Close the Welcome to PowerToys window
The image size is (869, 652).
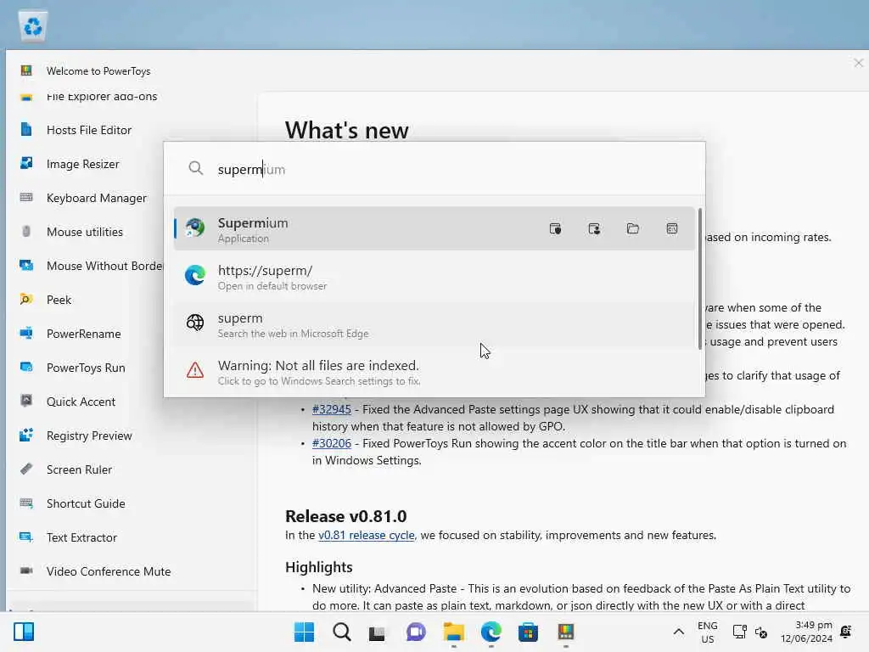point(859,63)
